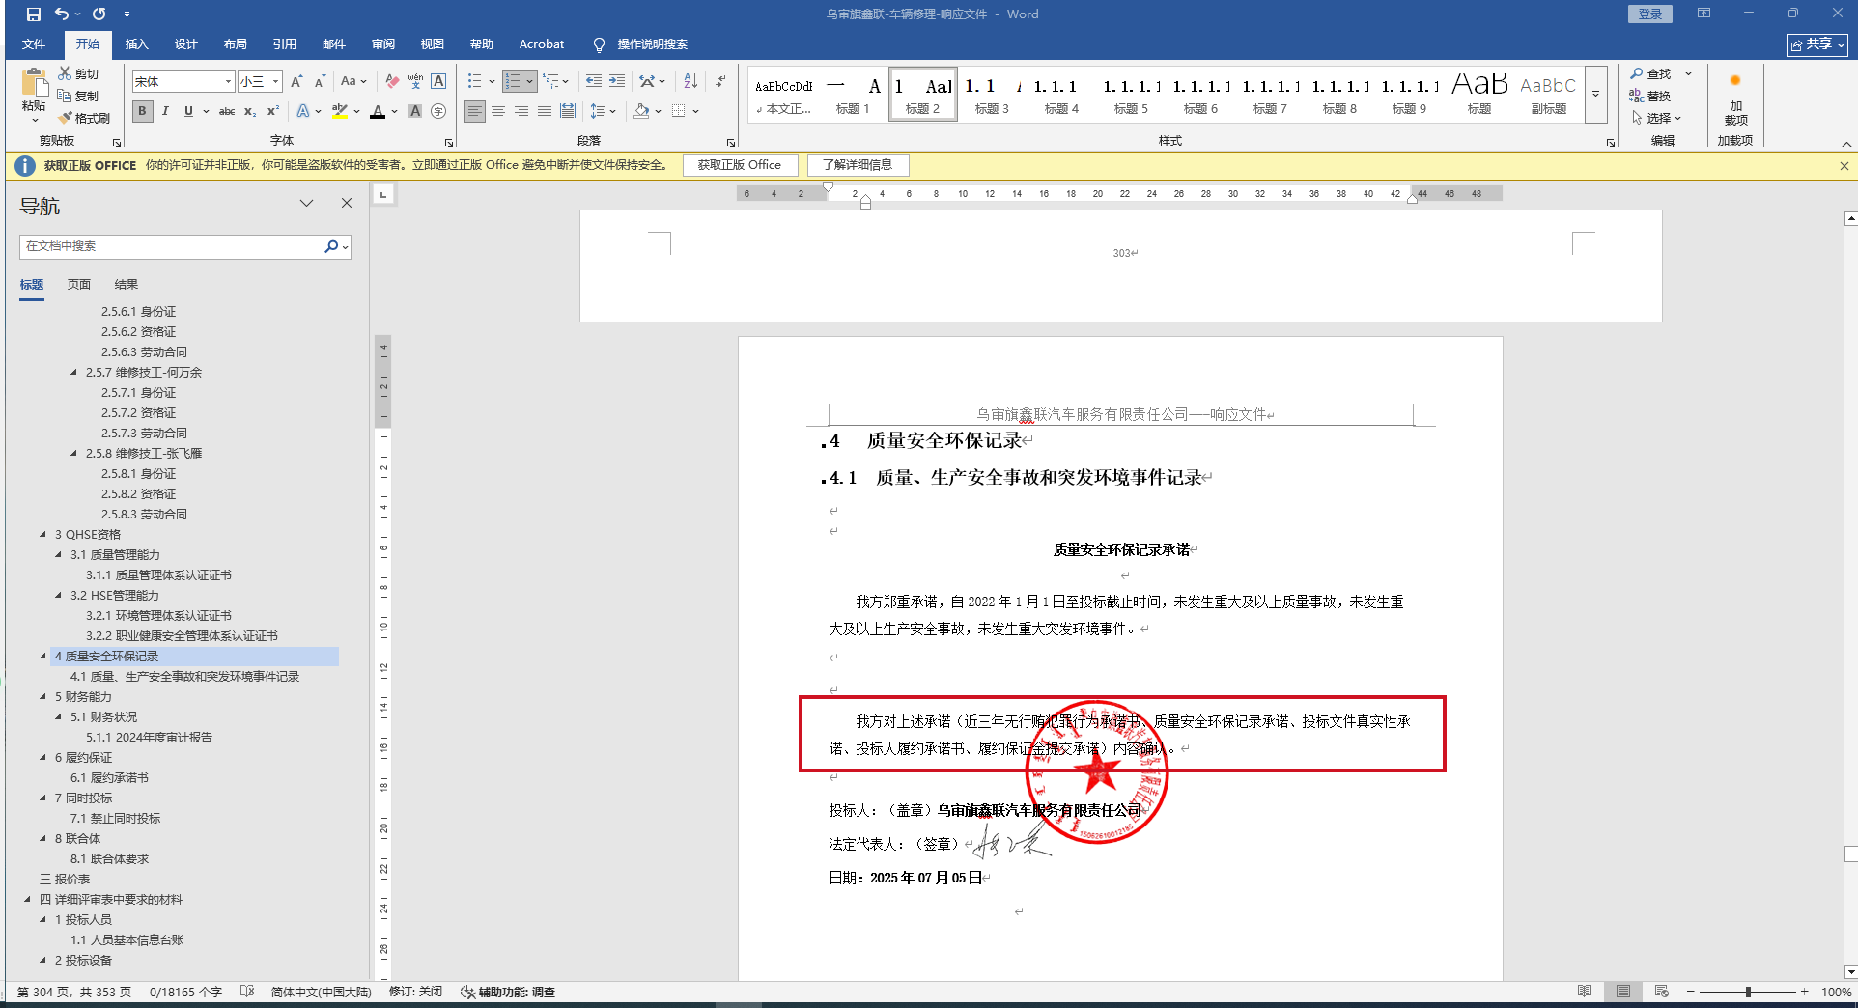
Task: Go to 6.1 履约承诺书 heading
Action: (x=109, y=777)
